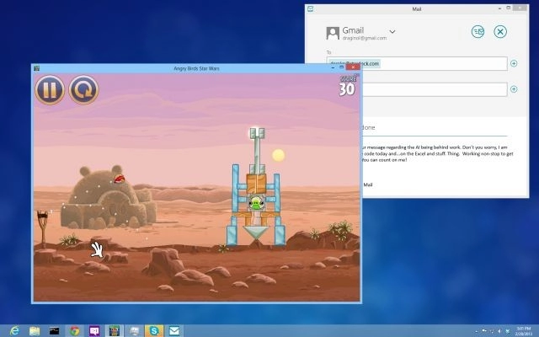Minimize the Angry Birds Star Wars window
The image size is (539, 337).
(333, 67)
